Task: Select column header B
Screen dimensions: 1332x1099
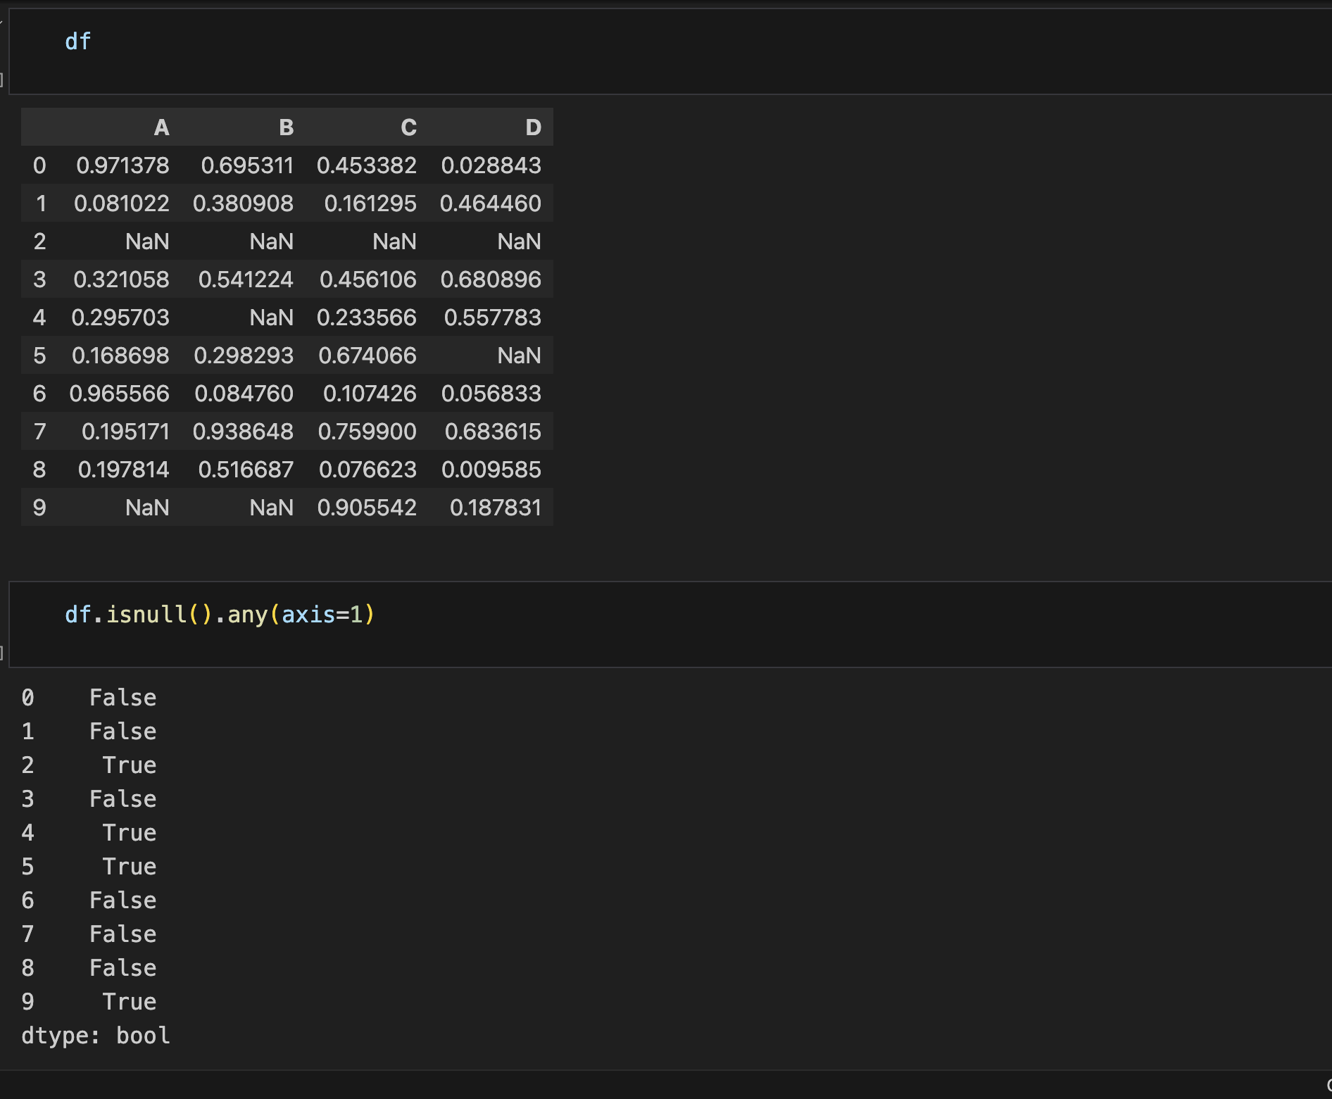Action: coord(286,127)
